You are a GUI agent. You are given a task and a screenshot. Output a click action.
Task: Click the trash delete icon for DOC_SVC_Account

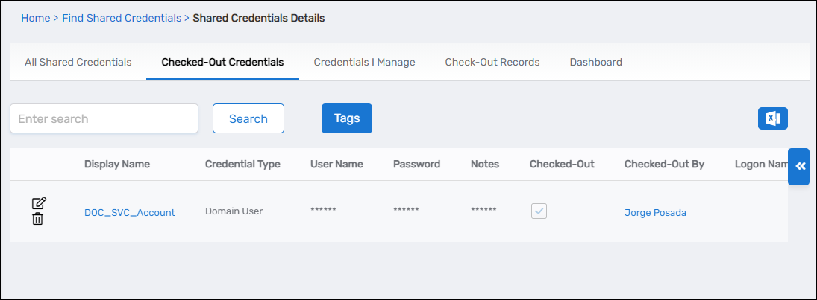coord(38,219)
